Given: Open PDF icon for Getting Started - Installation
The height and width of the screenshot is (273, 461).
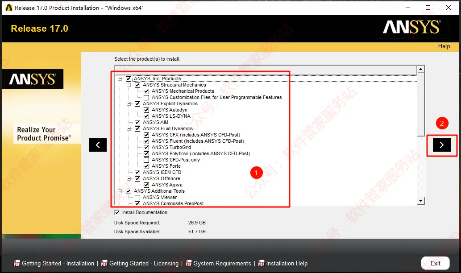Looking at the screenshot, I should point(17,263).
